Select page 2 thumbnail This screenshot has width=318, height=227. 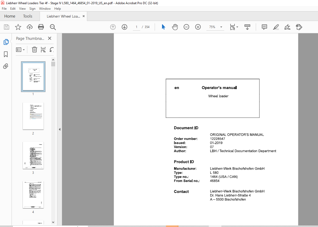33,116
